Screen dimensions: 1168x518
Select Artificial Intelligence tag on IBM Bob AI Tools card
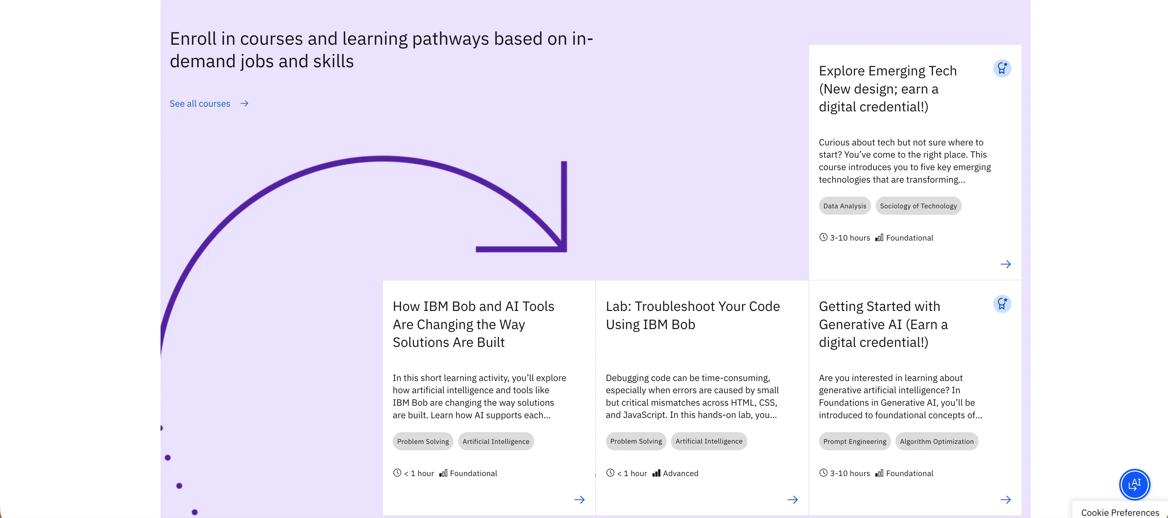click(x=496, y=441)
